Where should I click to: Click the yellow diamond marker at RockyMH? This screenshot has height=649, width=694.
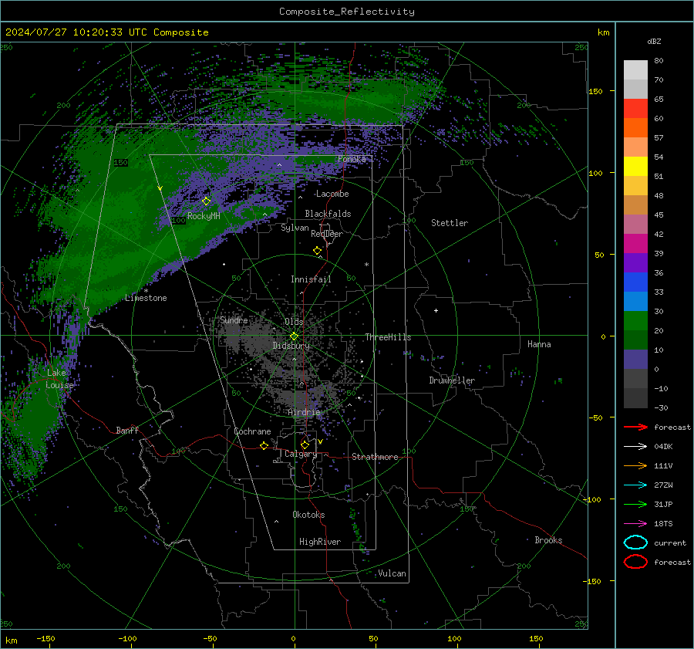(206, 201)
